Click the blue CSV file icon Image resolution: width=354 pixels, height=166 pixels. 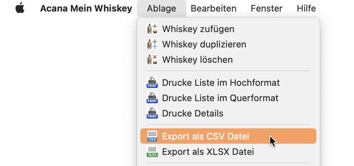152,136
